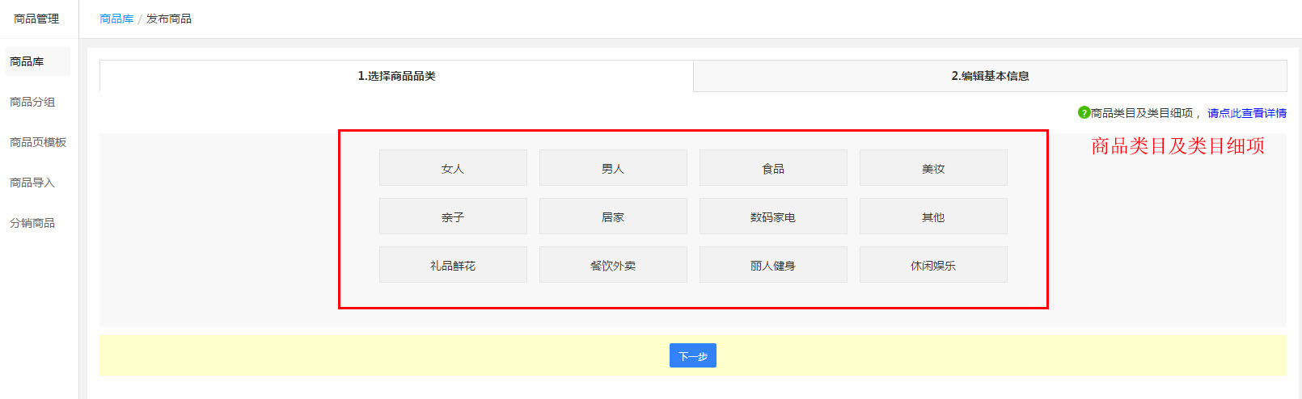This screenshot has height=399, width=1302.
Task: Select the 数码家电 category
Action: [x=773, y=216]
